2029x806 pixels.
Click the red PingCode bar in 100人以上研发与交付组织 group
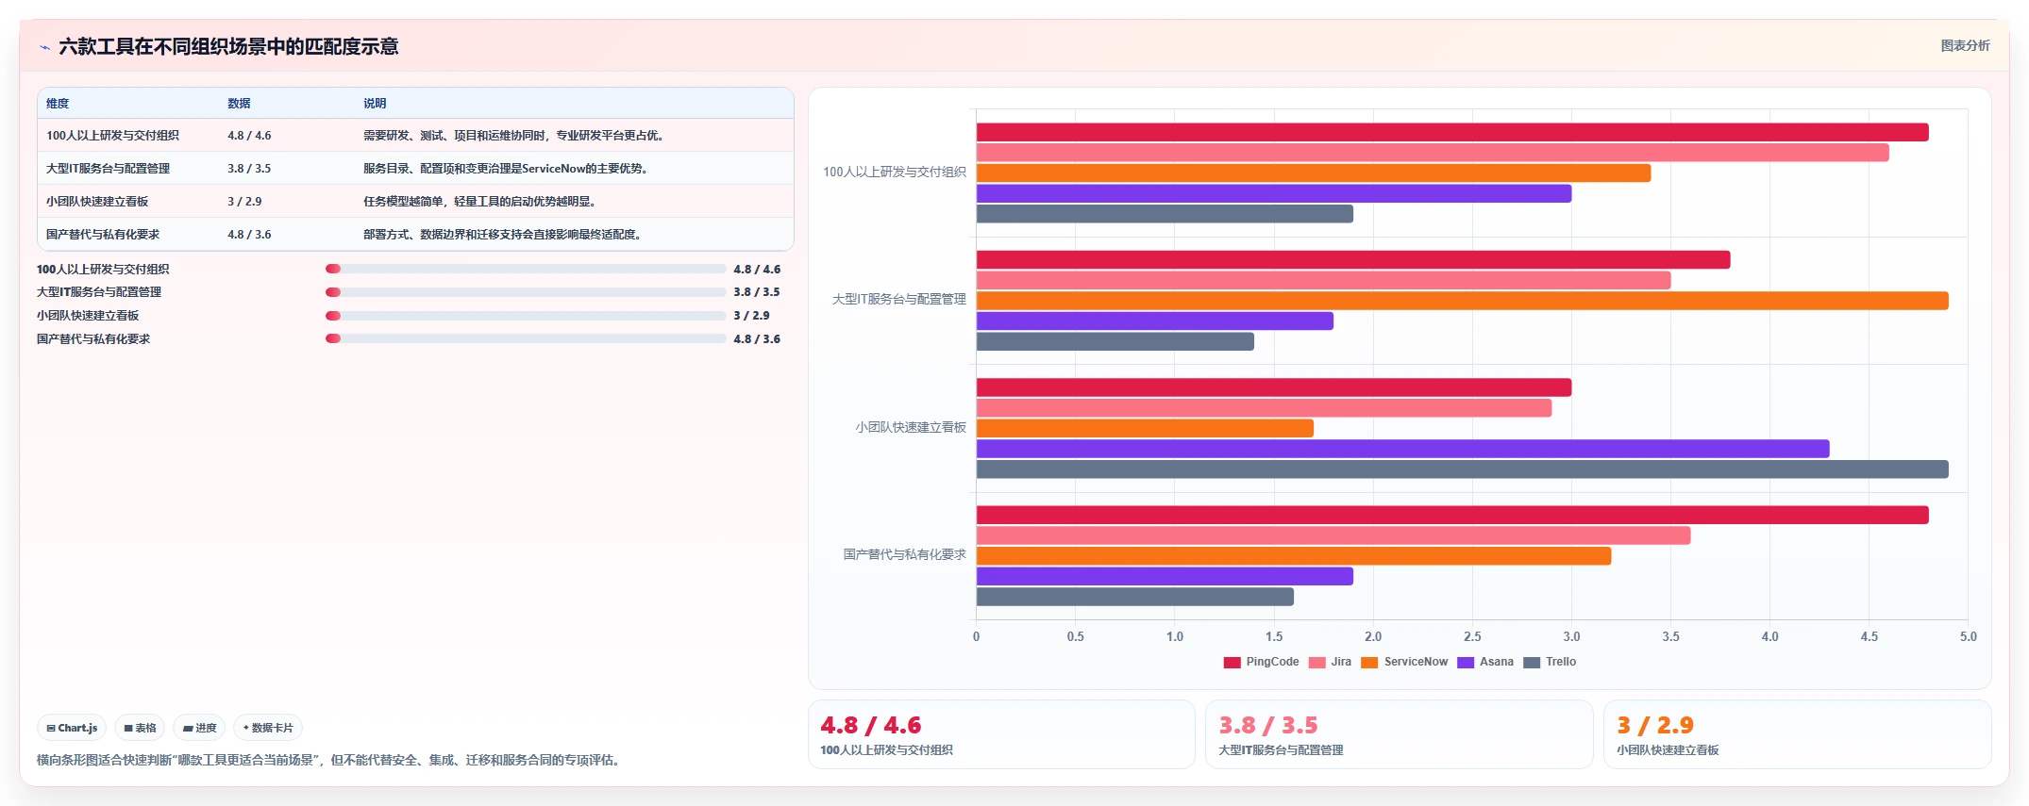(x=1452, y=132)
